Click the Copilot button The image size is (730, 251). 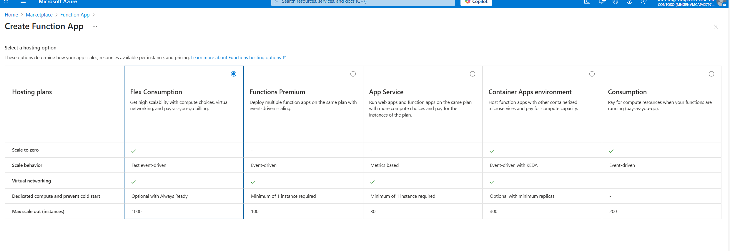point(476,2)
